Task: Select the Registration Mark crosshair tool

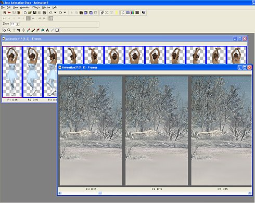Action: click(x=14, y=30)
